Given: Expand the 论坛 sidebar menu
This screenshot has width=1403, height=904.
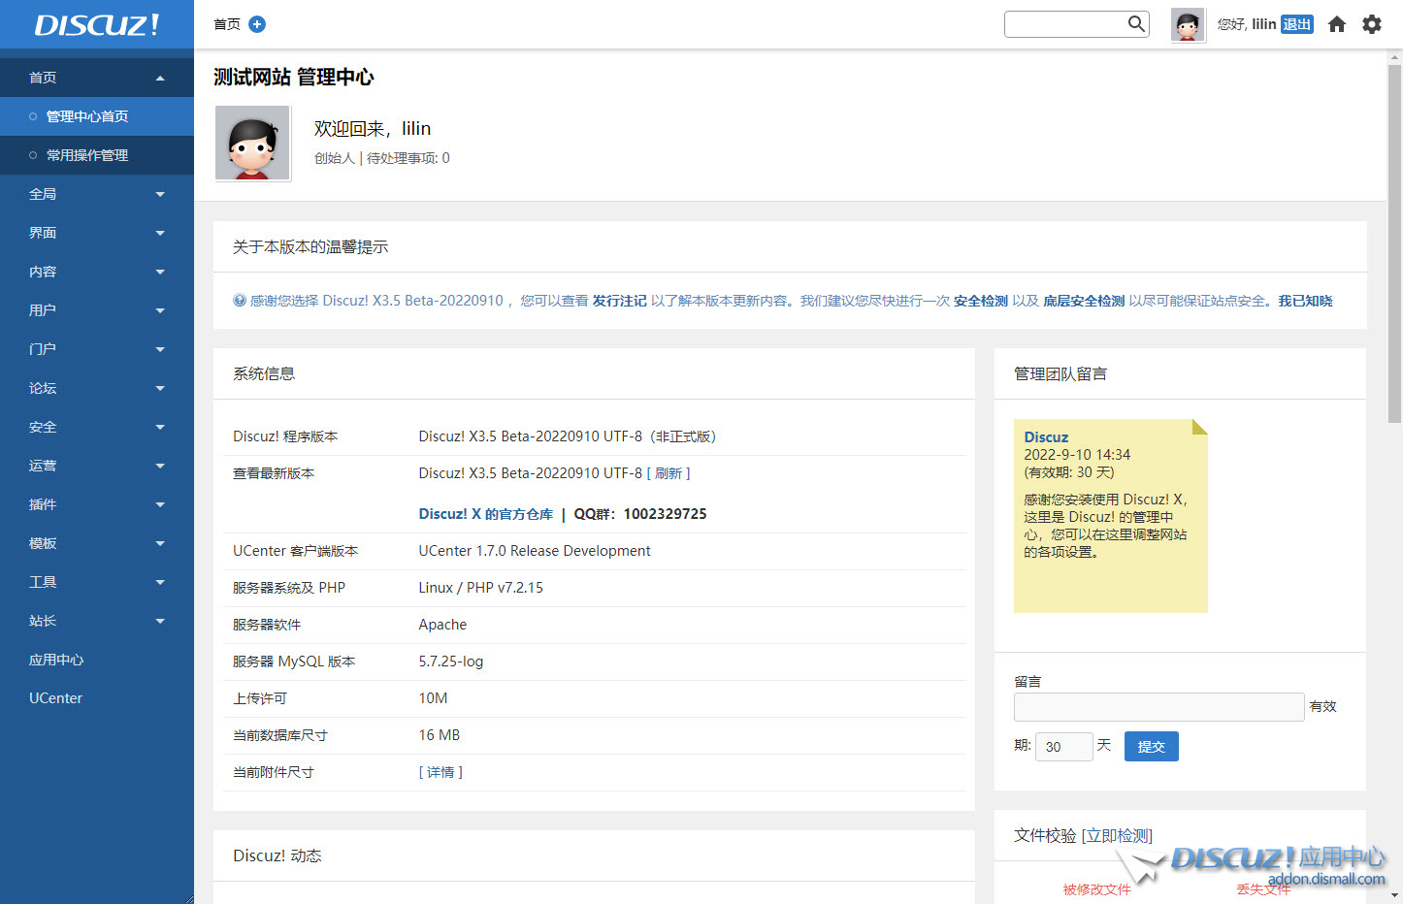Looking at the screenshot, I should click(x=97, y=388).
